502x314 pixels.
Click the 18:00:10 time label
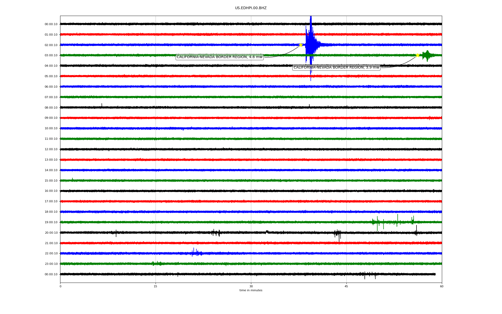click(51, 212)
